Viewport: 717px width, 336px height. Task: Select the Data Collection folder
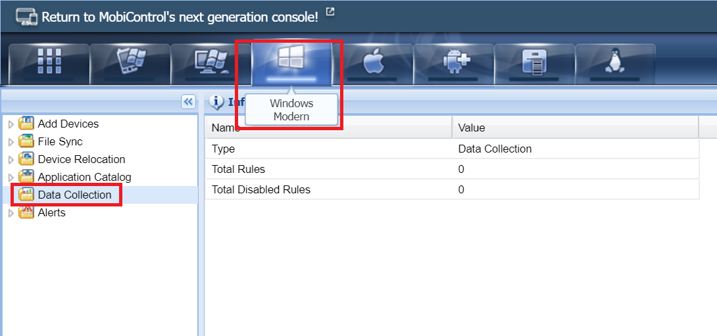click(74, 195)
